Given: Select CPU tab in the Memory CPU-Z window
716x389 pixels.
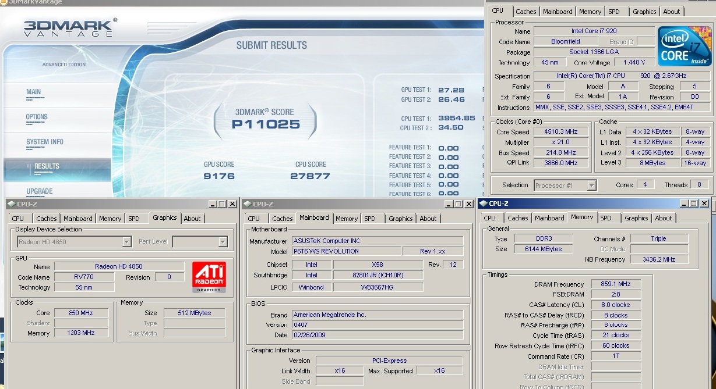Looking at the screenshot, I should pos(490,218).
